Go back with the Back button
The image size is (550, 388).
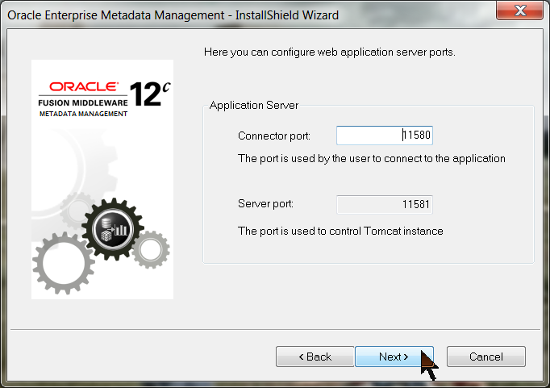coord(315,357)
